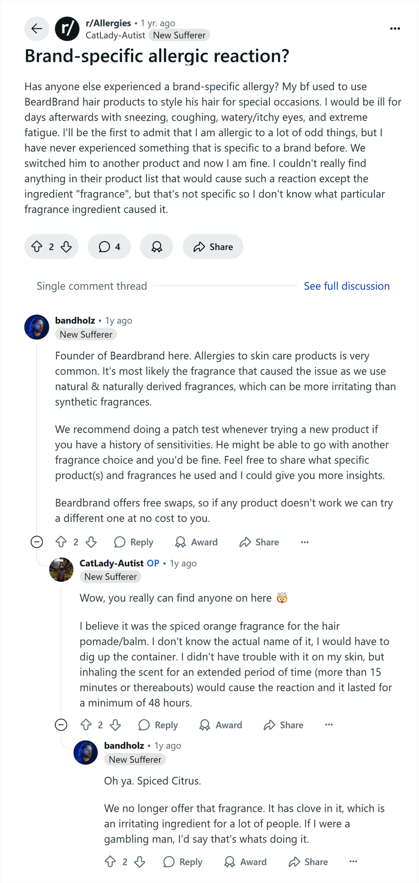Open the award ribbon icon under the post
Screen dimensions: 419x883
tap(156, 246)
